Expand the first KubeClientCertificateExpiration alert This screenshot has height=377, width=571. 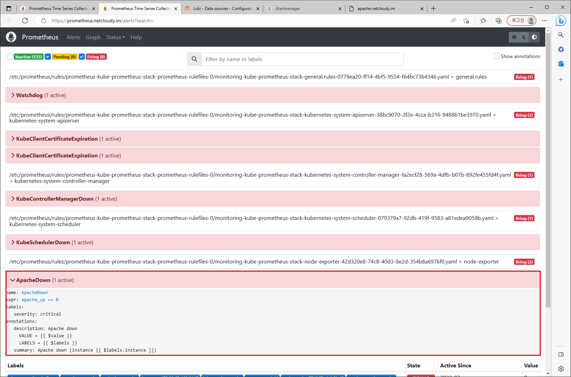272,139
